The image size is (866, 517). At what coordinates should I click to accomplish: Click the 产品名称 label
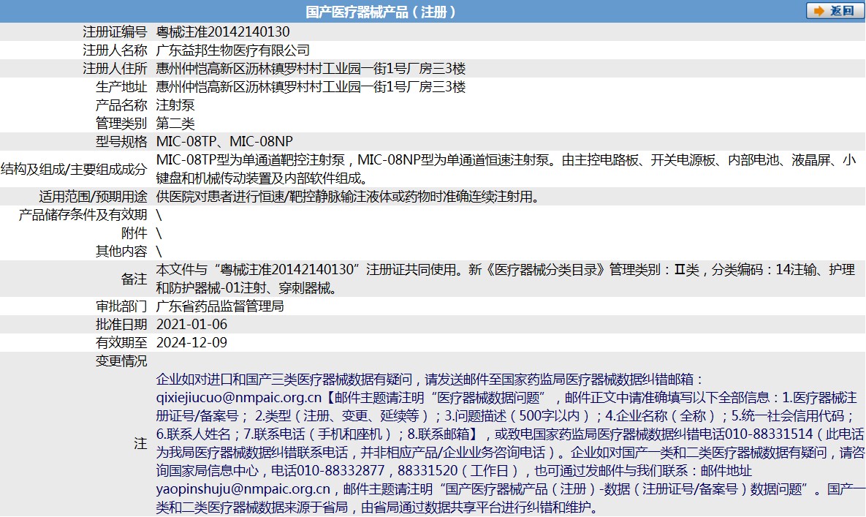click(x=121, y=105)
